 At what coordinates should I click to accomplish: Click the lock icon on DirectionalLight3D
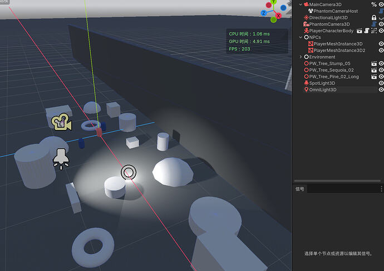pos(374,18)
